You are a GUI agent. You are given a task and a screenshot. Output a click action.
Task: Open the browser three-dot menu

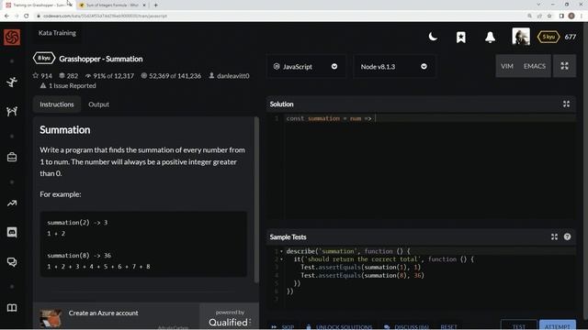[582, 16]
